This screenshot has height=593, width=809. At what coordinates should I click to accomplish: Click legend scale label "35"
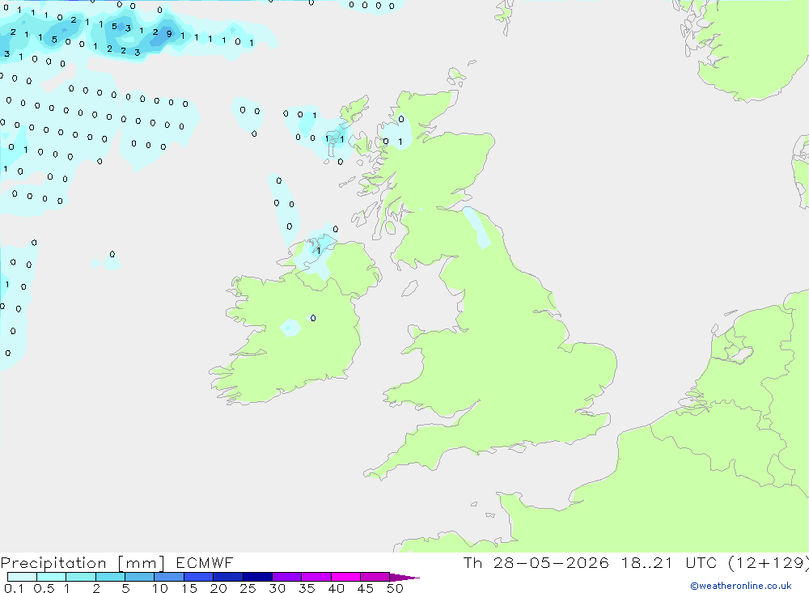pos(307,588)
